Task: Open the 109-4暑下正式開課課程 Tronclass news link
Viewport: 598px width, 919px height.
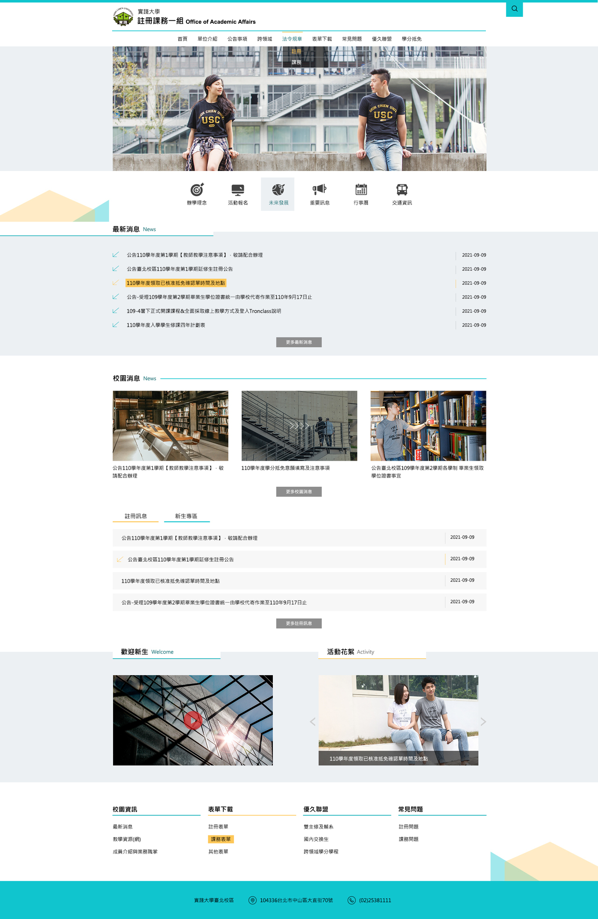Action: pyautogui.click(x=204, y=311)
